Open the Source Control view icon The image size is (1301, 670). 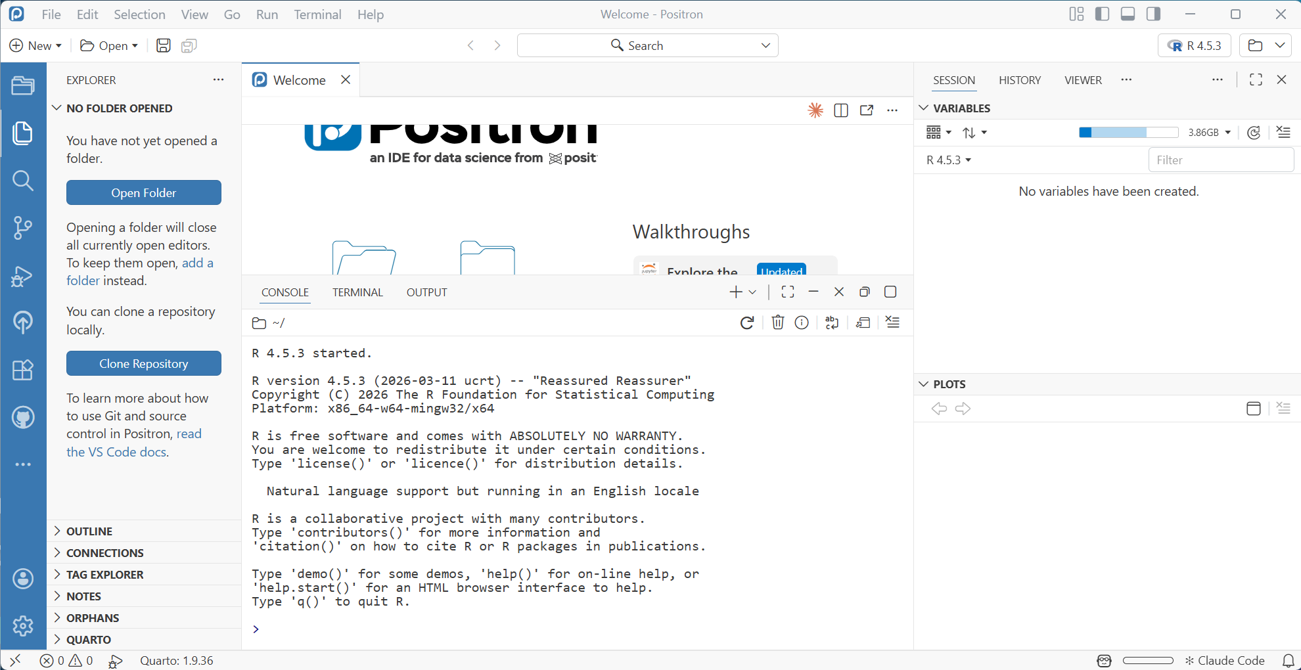(23, 228)
